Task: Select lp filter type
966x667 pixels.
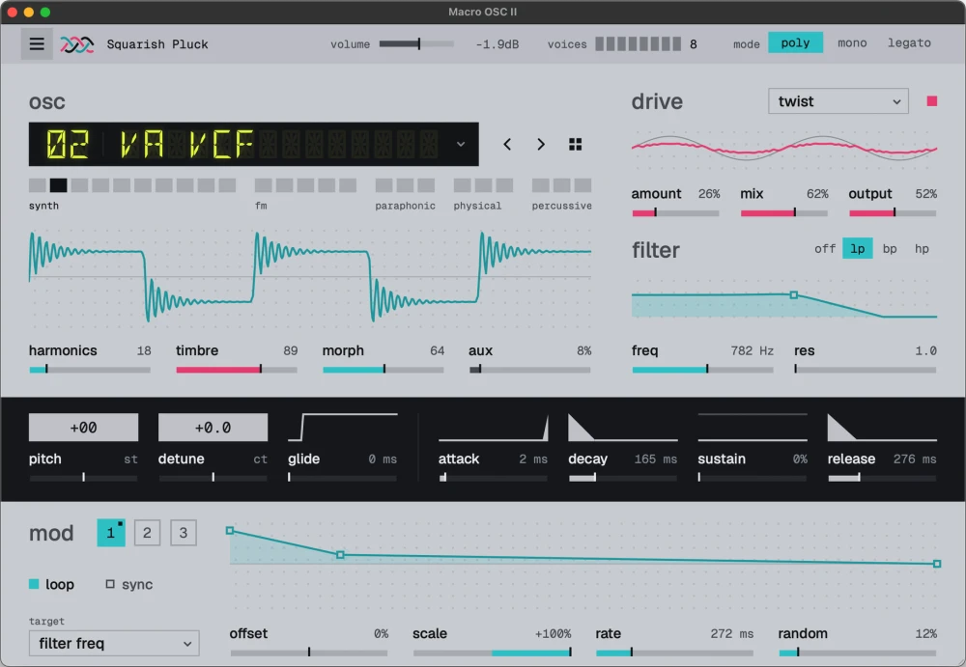Action: point(858,249)
